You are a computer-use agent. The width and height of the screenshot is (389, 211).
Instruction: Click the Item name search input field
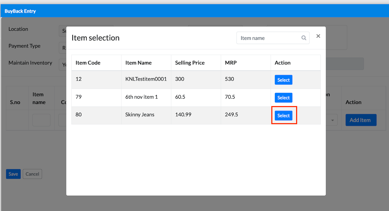(273, 38)
